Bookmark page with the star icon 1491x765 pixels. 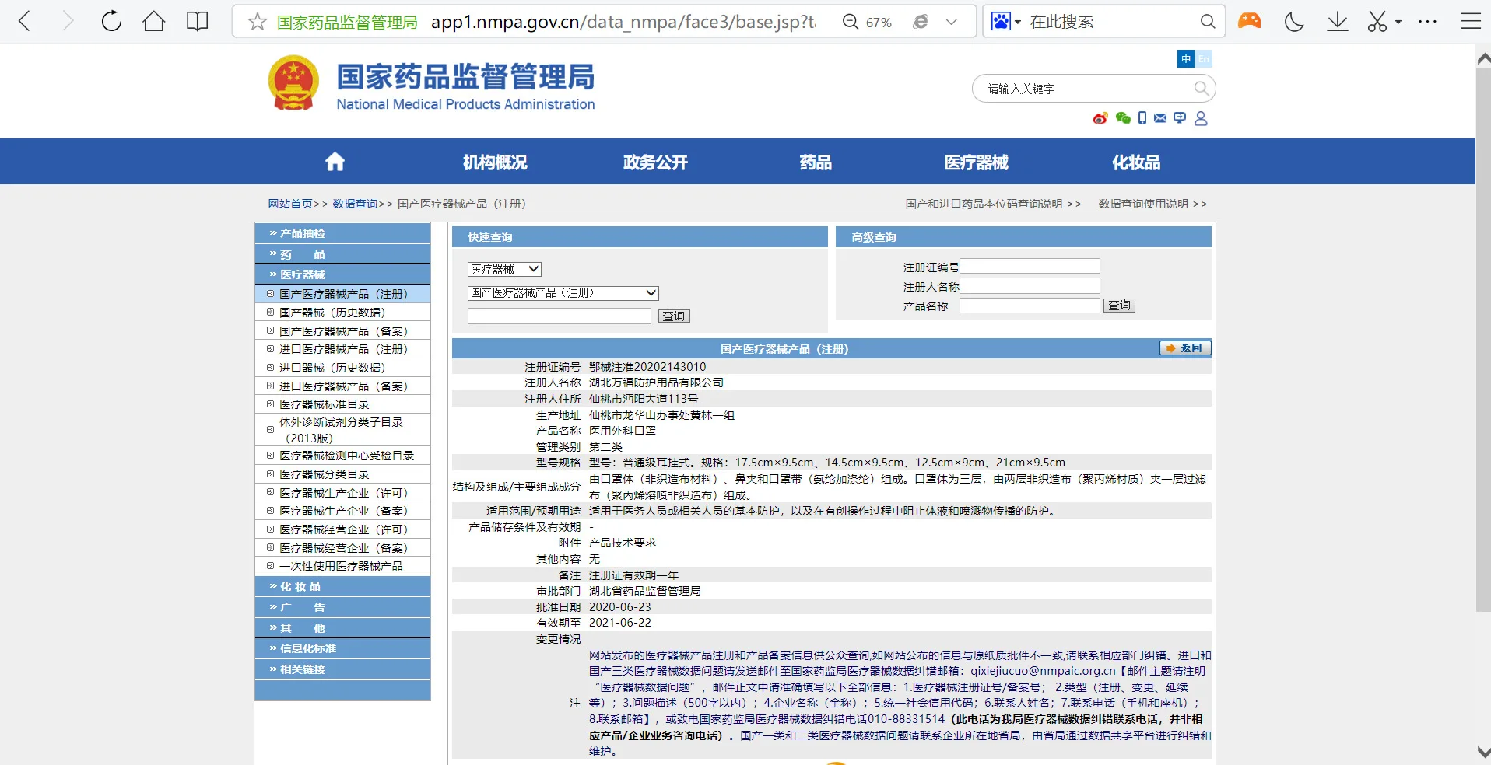(x=257, y=22)
